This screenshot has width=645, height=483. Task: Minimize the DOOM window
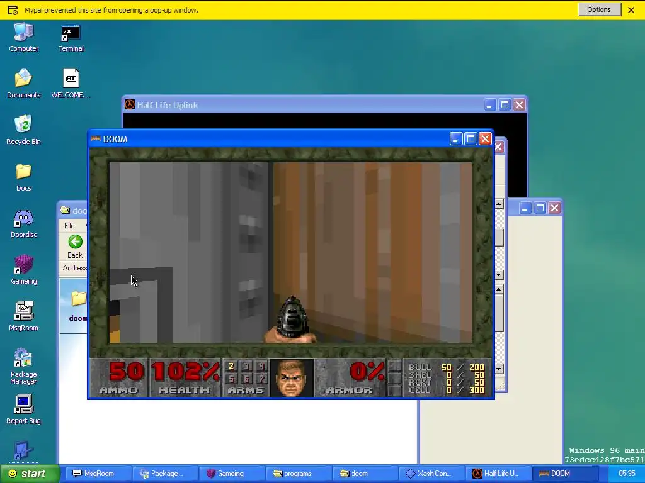(455, 139)
